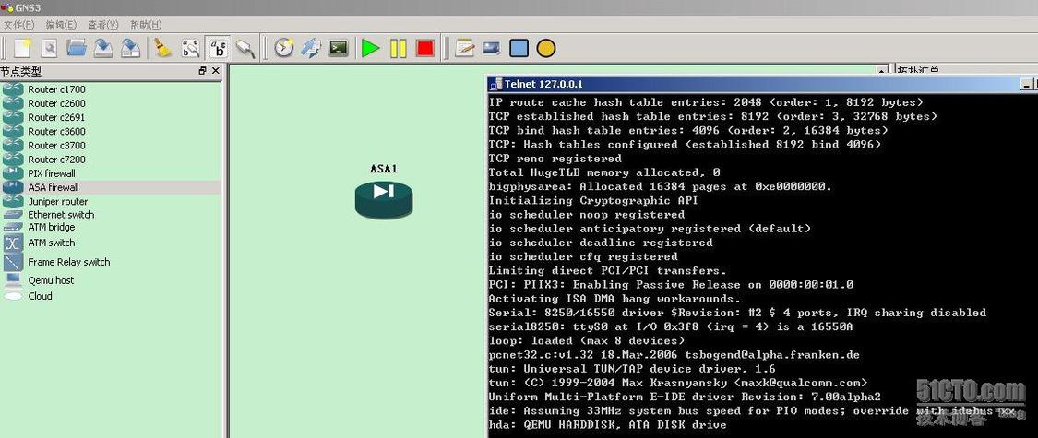Float the 节点类型 panel
The height and width of the screenshot is (438, 1038).
coord(203,71)
